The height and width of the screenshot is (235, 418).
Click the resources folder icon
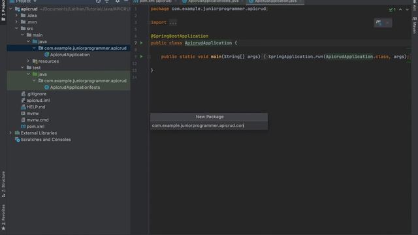click(x=35, y=61)
